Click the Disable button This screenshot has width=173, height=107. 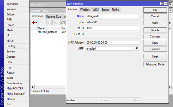coord(155,30)
